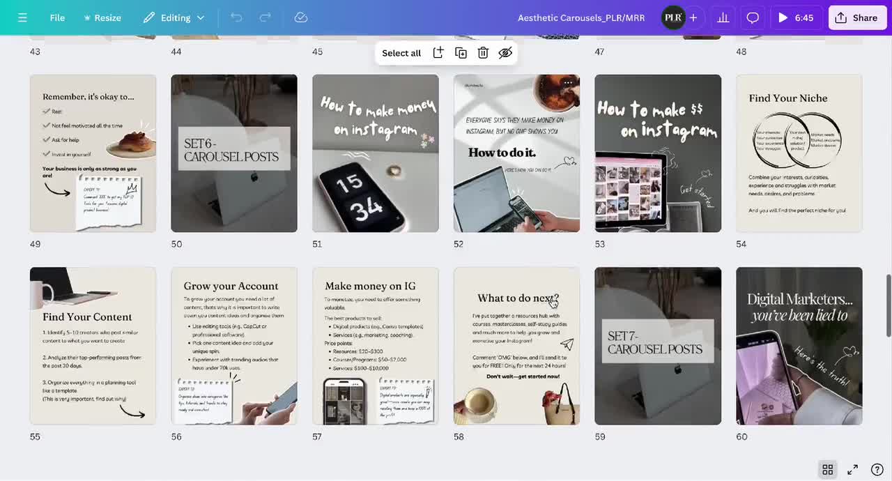Add a new page using the floating toolbar plus icon
Viewport: 892px width, 481px height.
tap(438, 52)
